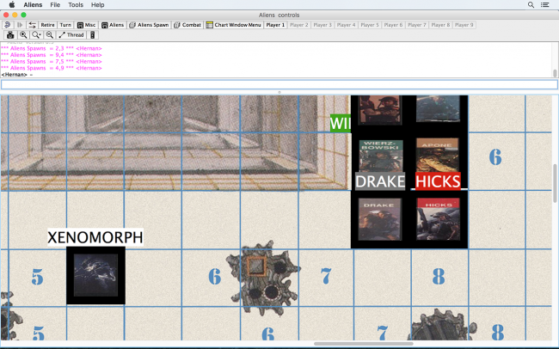559x349 pixels.
Task: Click the Aliens Spawn dice button
Action: click(x=149, y=25)
